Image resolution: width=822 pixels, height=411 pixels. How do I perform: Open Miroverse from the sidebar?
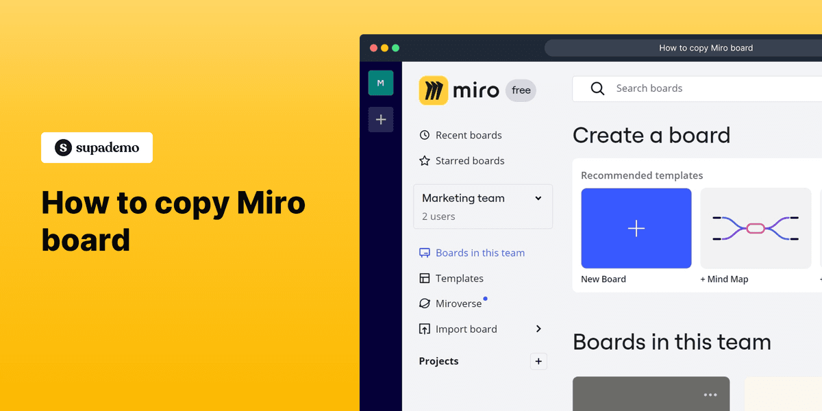pyautogui.click(x=458, y=303)
